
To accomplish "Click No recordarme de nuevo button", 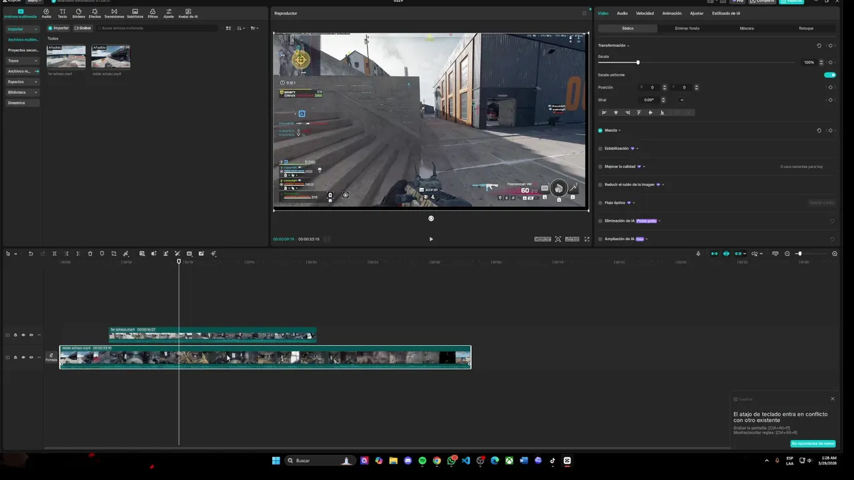I will pyautogui.click(x=813, y=443).
